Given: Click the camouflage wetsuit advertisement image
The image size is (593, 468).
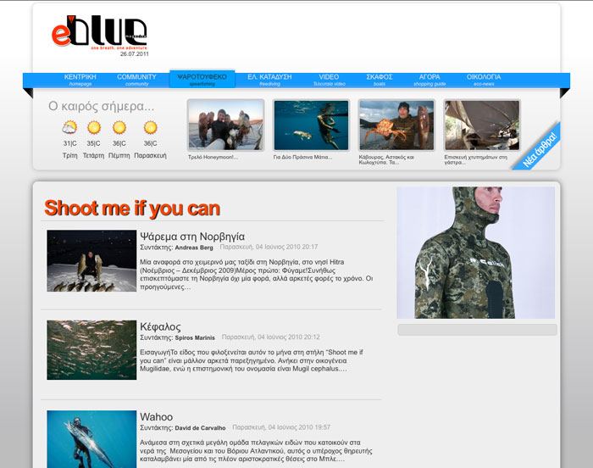Looking at the screenshot, I should click(x=475, y=252).
